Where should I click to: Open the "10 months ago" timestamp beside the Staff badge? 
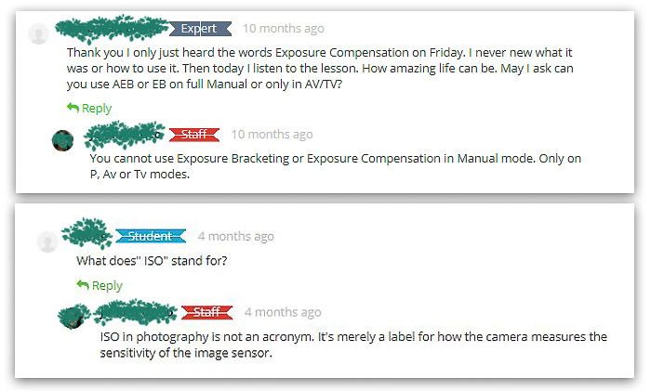click(272, 135)
